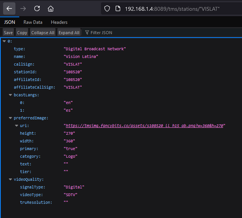Open the Headers tab

click(x=59, y=22)
